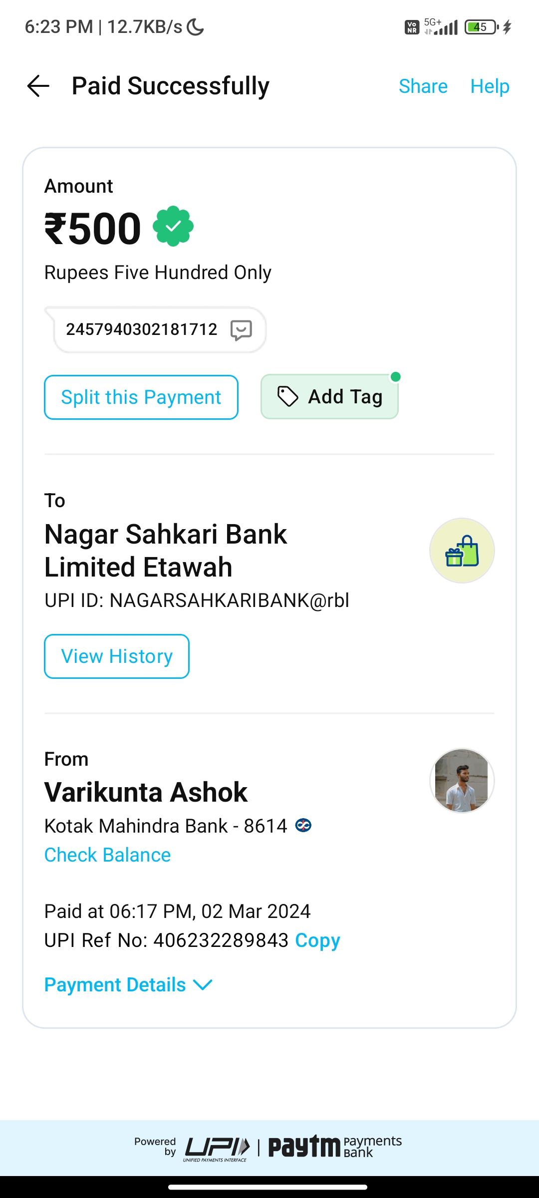This screenshot has height=1198, width=539.
Task: Open View History for this payee
Action: pos(117,656)
